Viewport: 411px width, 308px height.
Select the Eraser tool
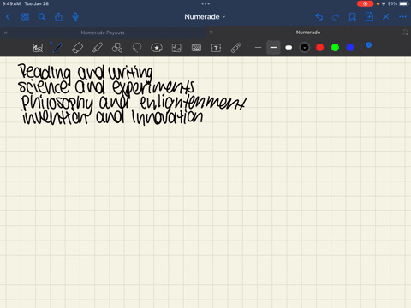77,48
